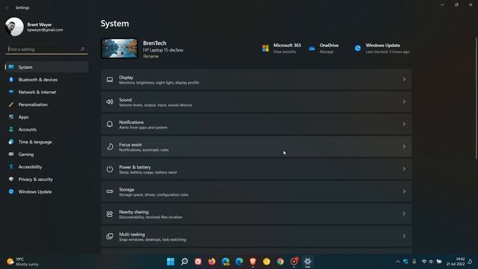The image size is (478, 269).
Task: Expand the Focus assist row chevron
Action: tap(404, 146)
